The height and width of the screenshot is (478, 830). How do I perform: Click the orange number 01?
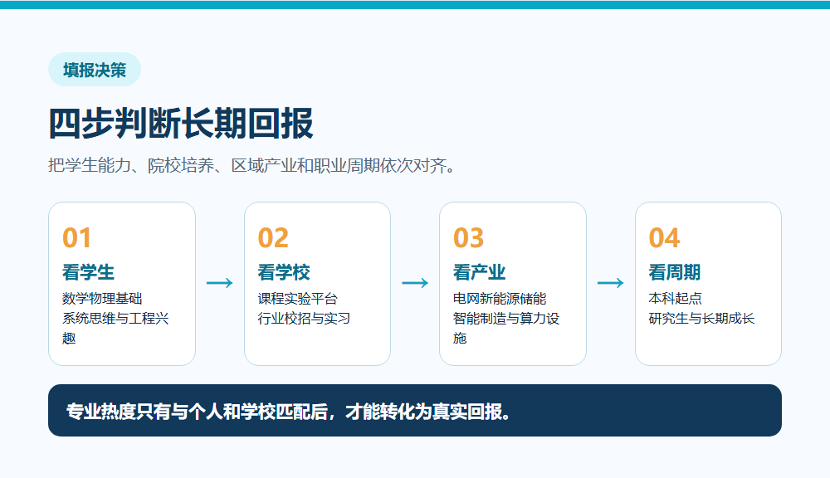point(76,237)
